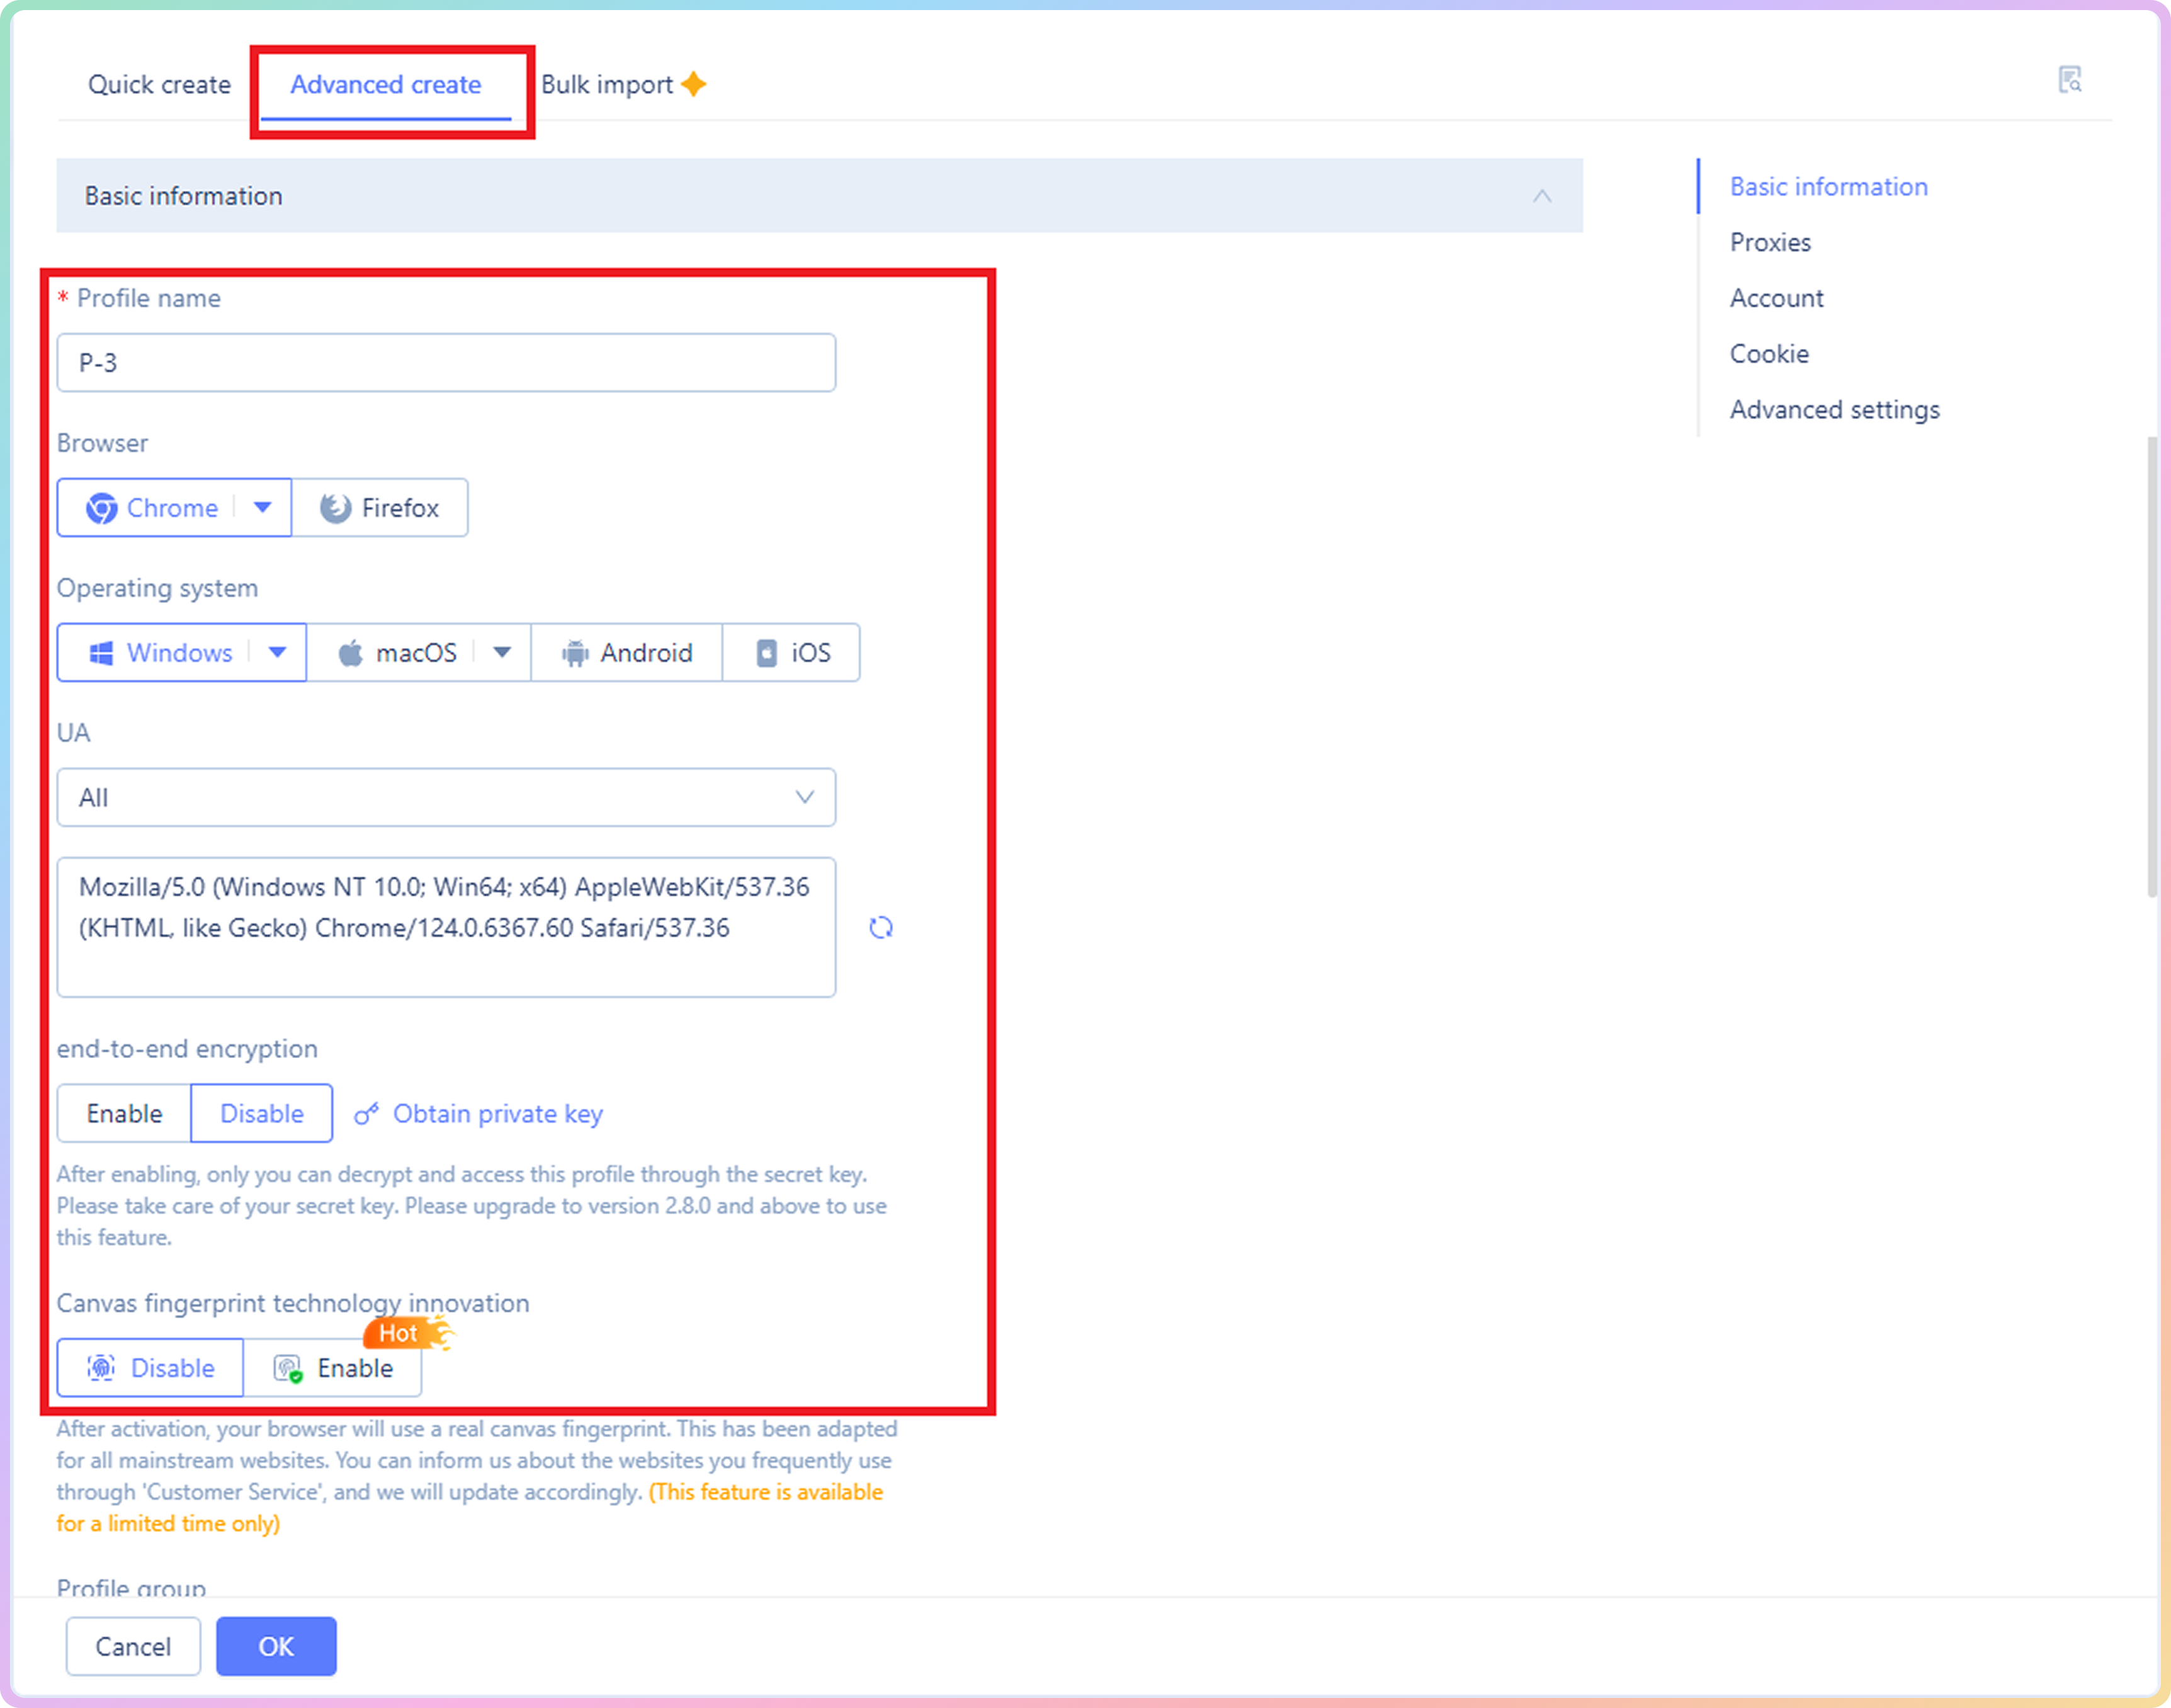Choose the Android operating system
Image resolution: width=2171 pixels, height=1708 pixels.
[x=626, y=653]
